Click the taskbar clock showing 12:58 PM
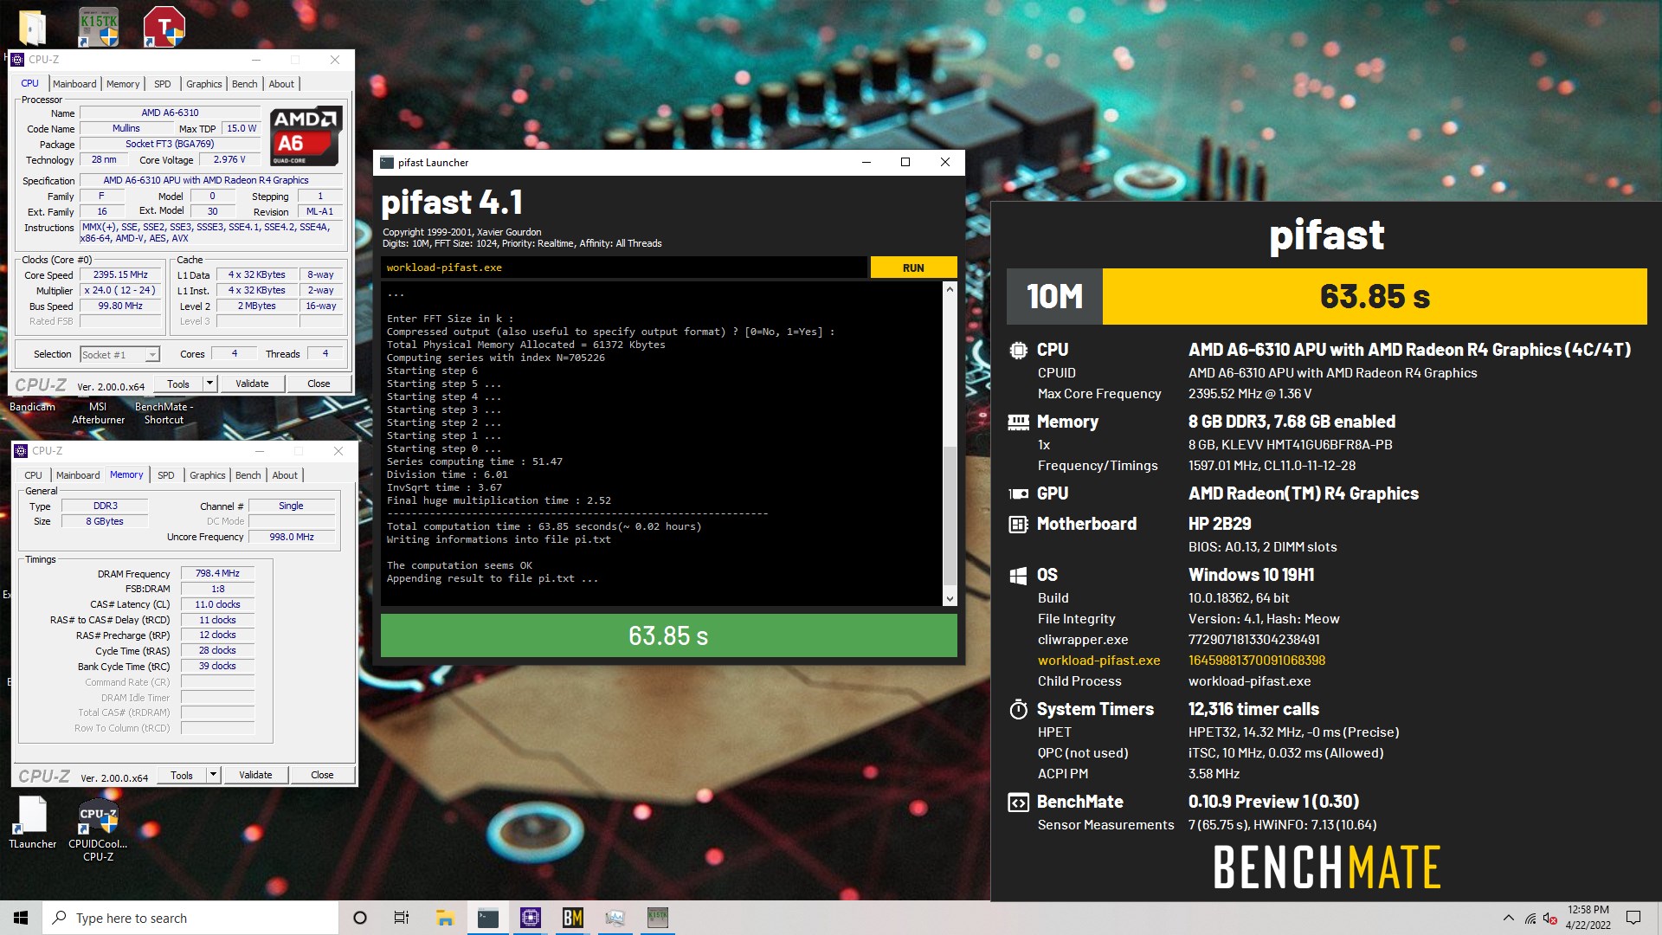This screenshot has width=1662, height=935. [x=1588, y=918]
